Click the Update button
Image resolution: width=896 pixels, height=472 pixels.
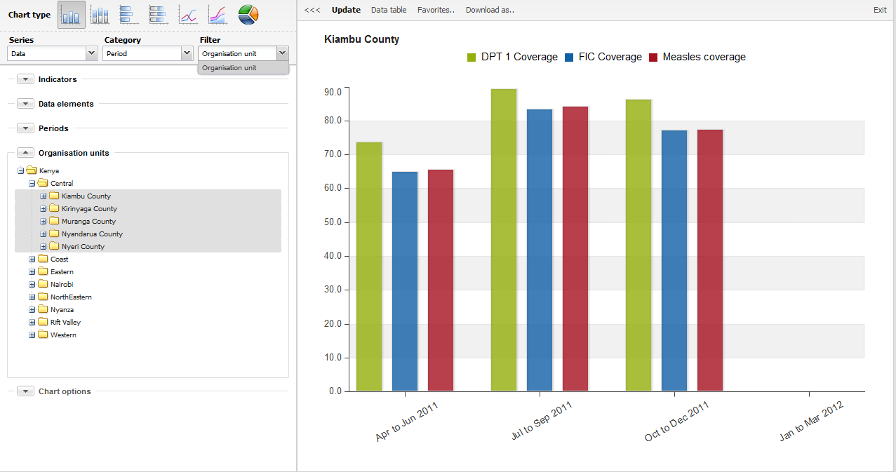tap(346, 10)
